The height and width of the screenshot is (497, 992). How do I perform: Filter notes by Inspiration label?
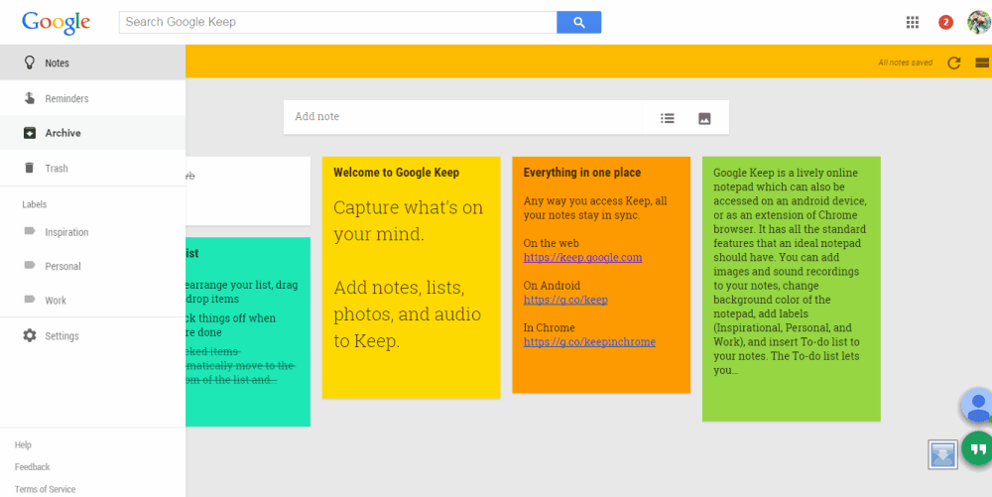tap(92, 232)
